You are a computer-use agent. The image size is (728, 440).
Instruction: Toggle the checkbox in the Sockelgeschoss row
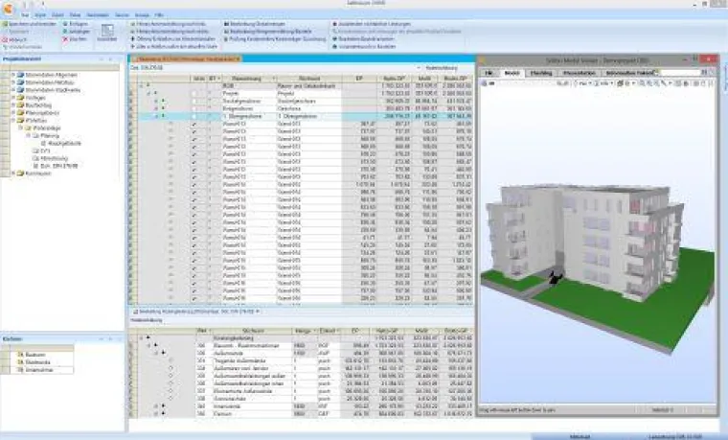(193, 100)
